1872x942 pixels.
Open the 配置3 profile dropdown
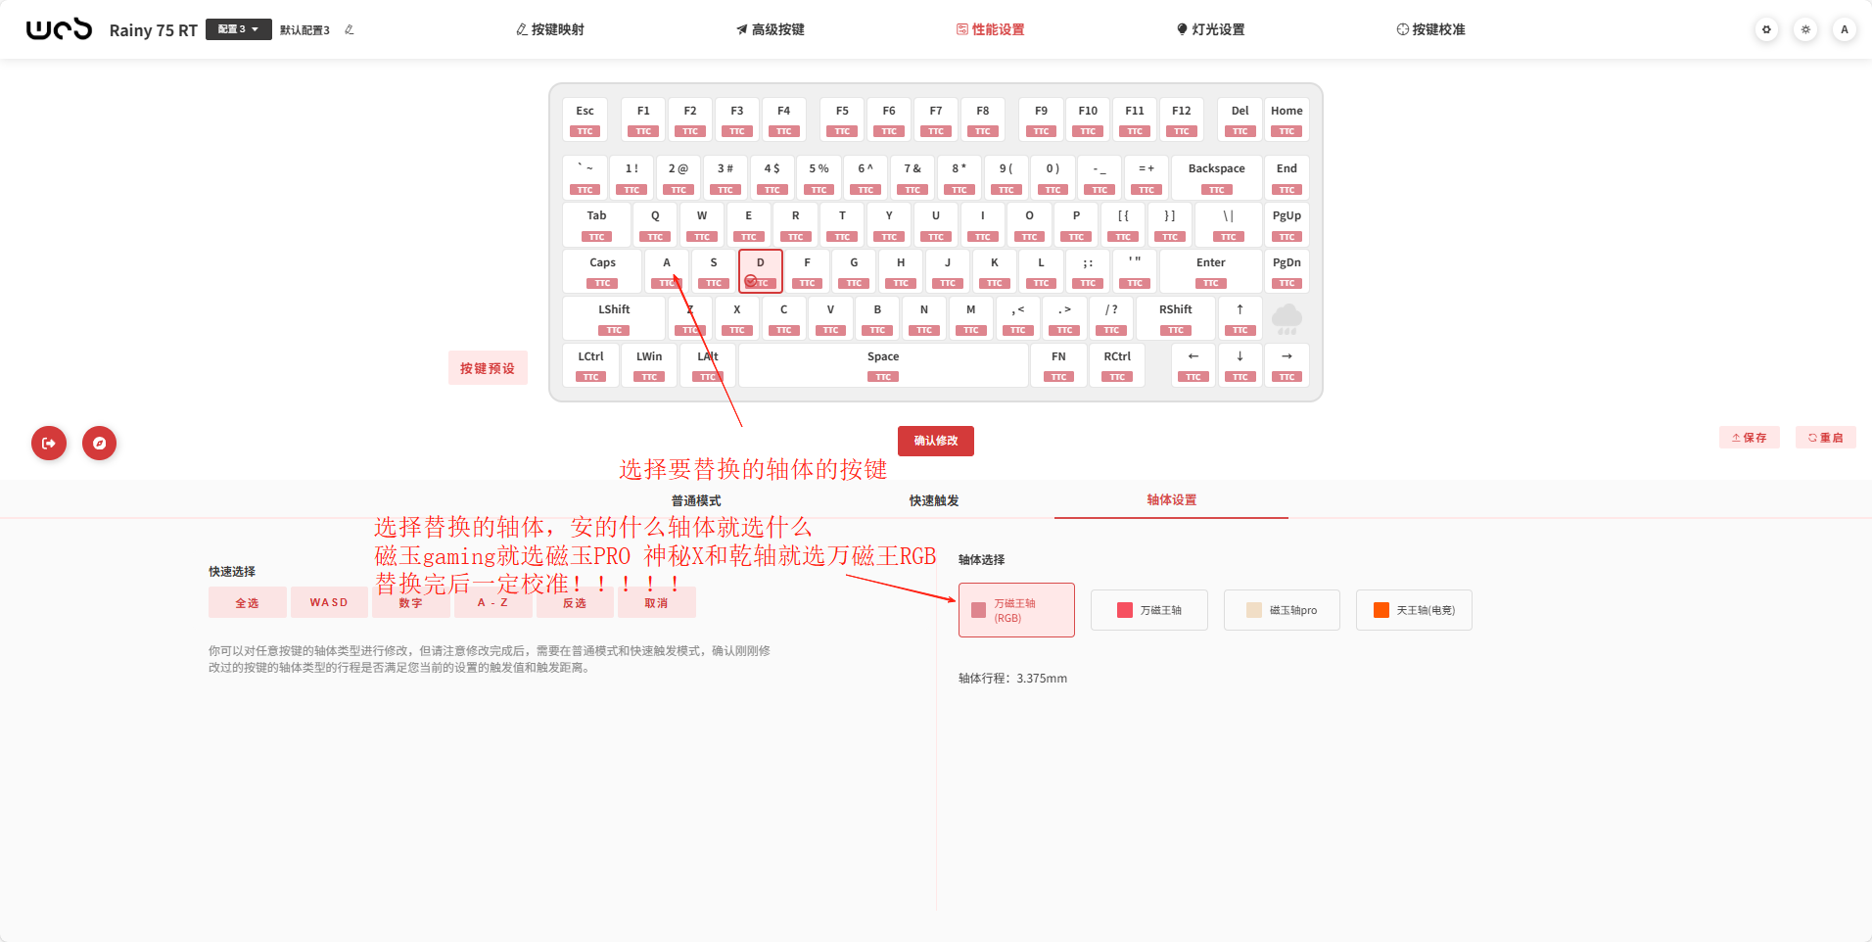pos(238,29)
